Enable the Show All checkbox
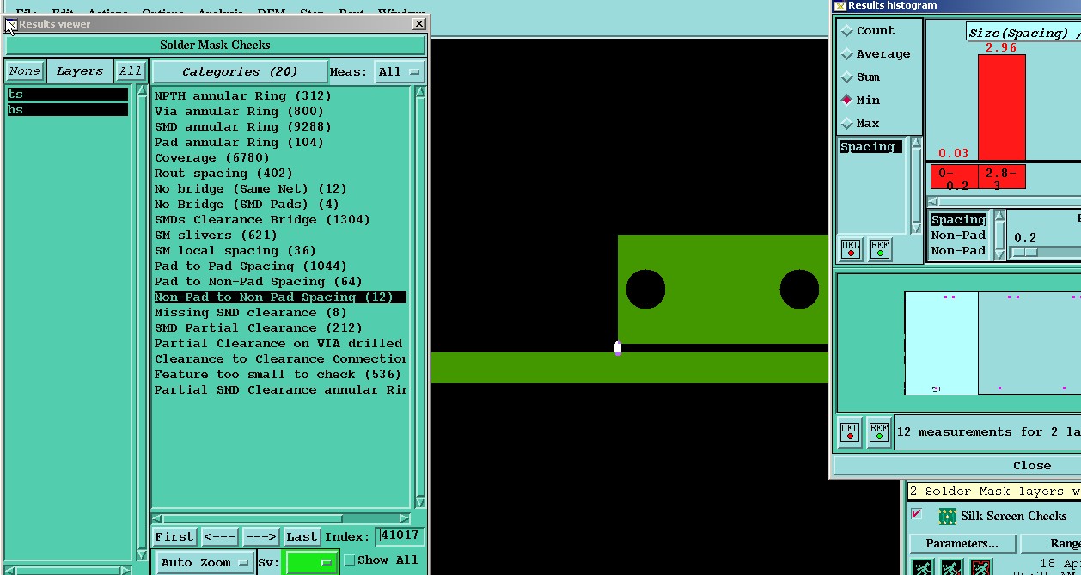 349,560
